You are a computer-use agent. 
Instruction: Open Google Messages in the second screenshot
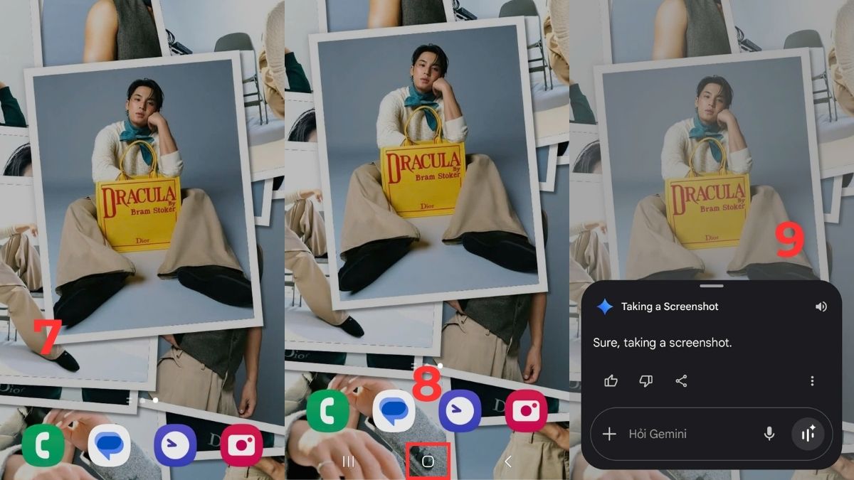394,411
